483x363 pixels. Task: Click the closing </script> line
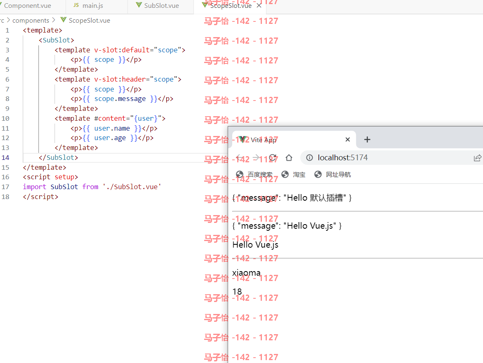click(x=40, y=197)
